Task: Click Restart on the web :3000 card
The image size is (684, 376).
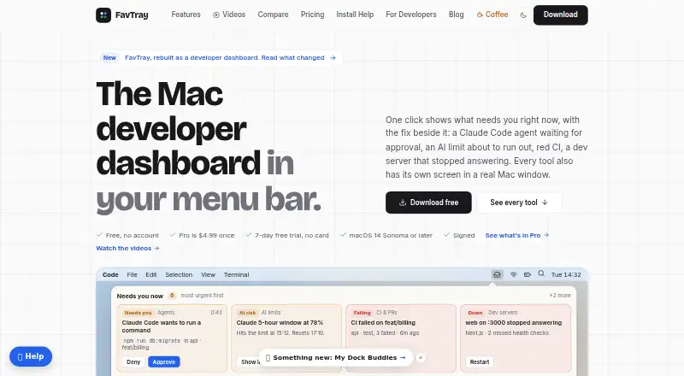Action: [x=480, y=362]
